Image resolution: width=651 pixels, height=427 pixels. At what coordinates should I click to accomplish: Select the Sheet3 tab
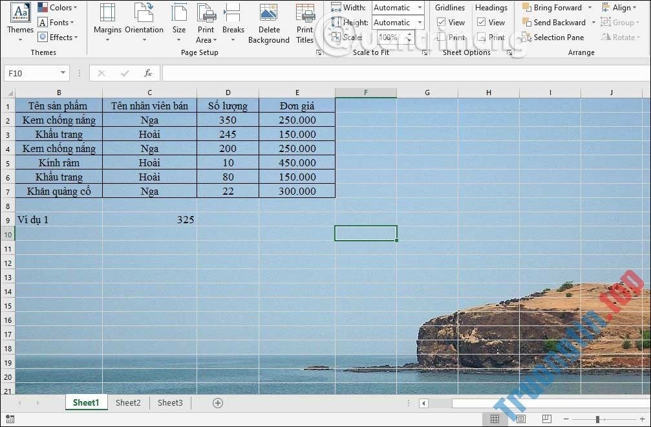tap(169, 402)
